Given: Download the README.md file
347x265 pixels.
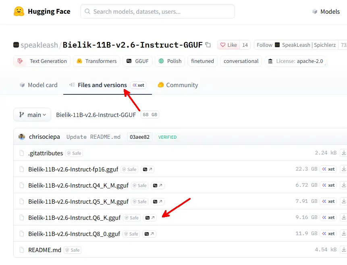Looking at the screenshot, I should [x=343, y=250].
